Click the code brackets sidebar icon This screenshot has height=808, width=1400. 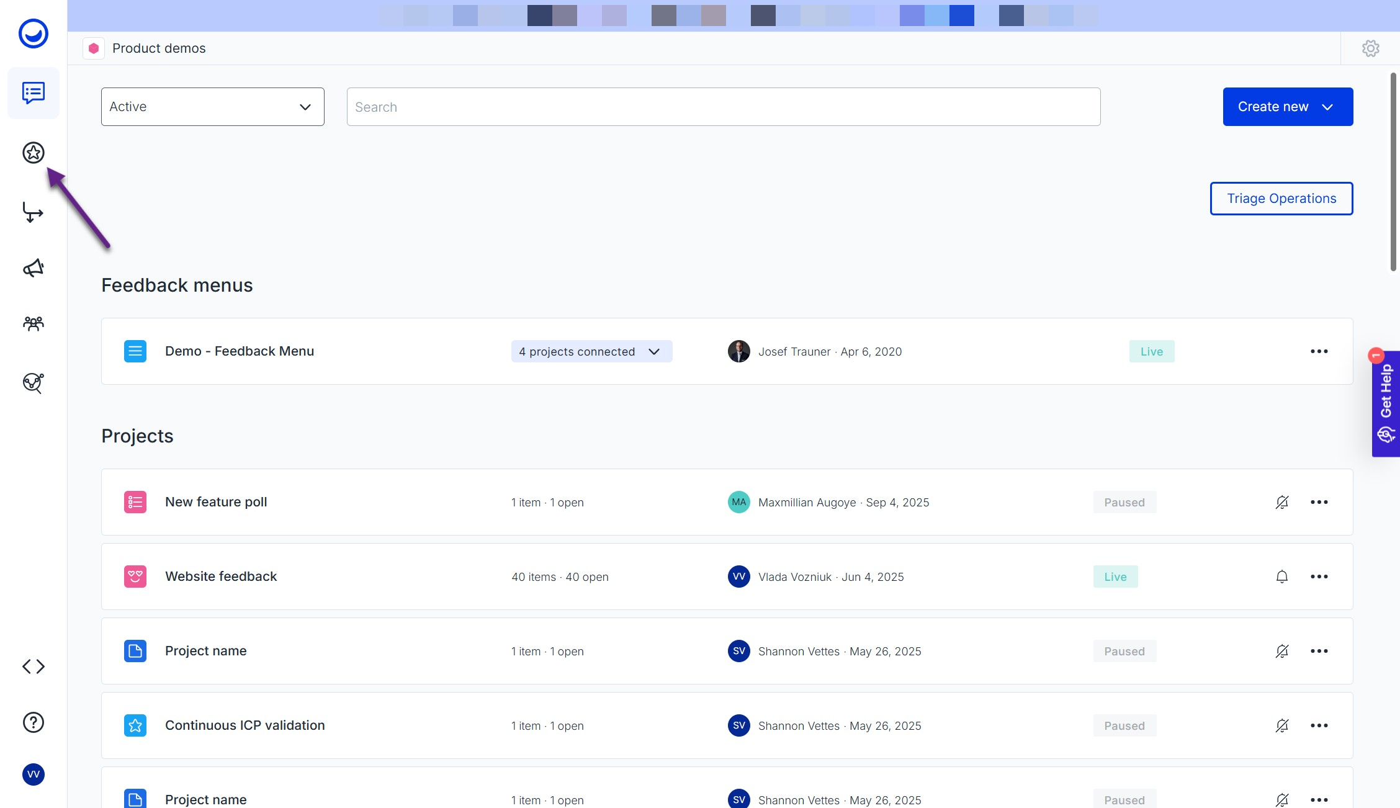coord(34,667)
